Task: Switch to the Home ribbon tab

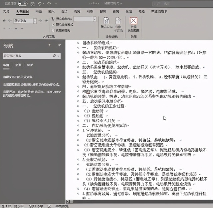Action: [x=39, y=11]
